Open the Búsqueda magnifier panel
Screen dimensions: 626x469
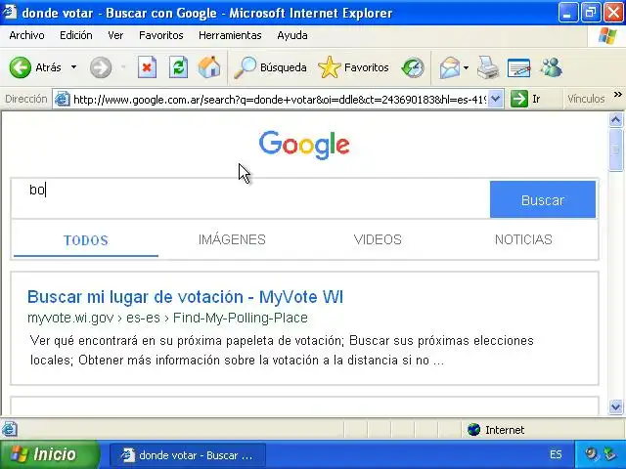[x=270, y=67]
